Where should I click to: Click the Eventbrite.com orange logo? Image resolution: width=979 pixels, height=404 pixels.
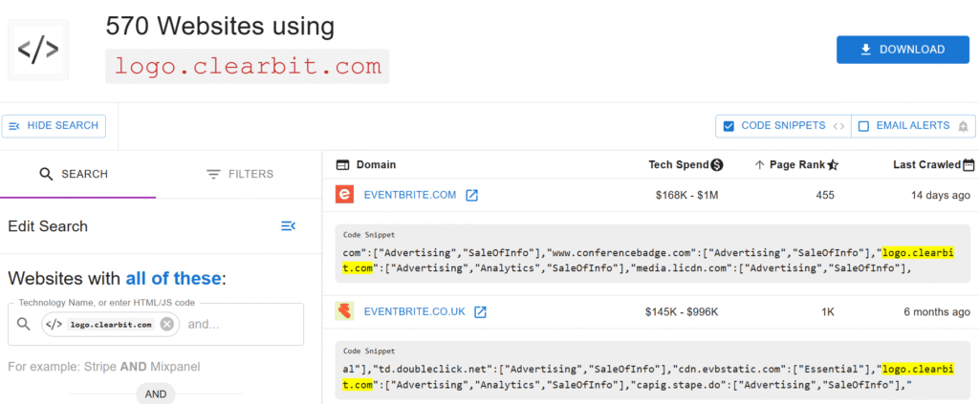(344, 195)
